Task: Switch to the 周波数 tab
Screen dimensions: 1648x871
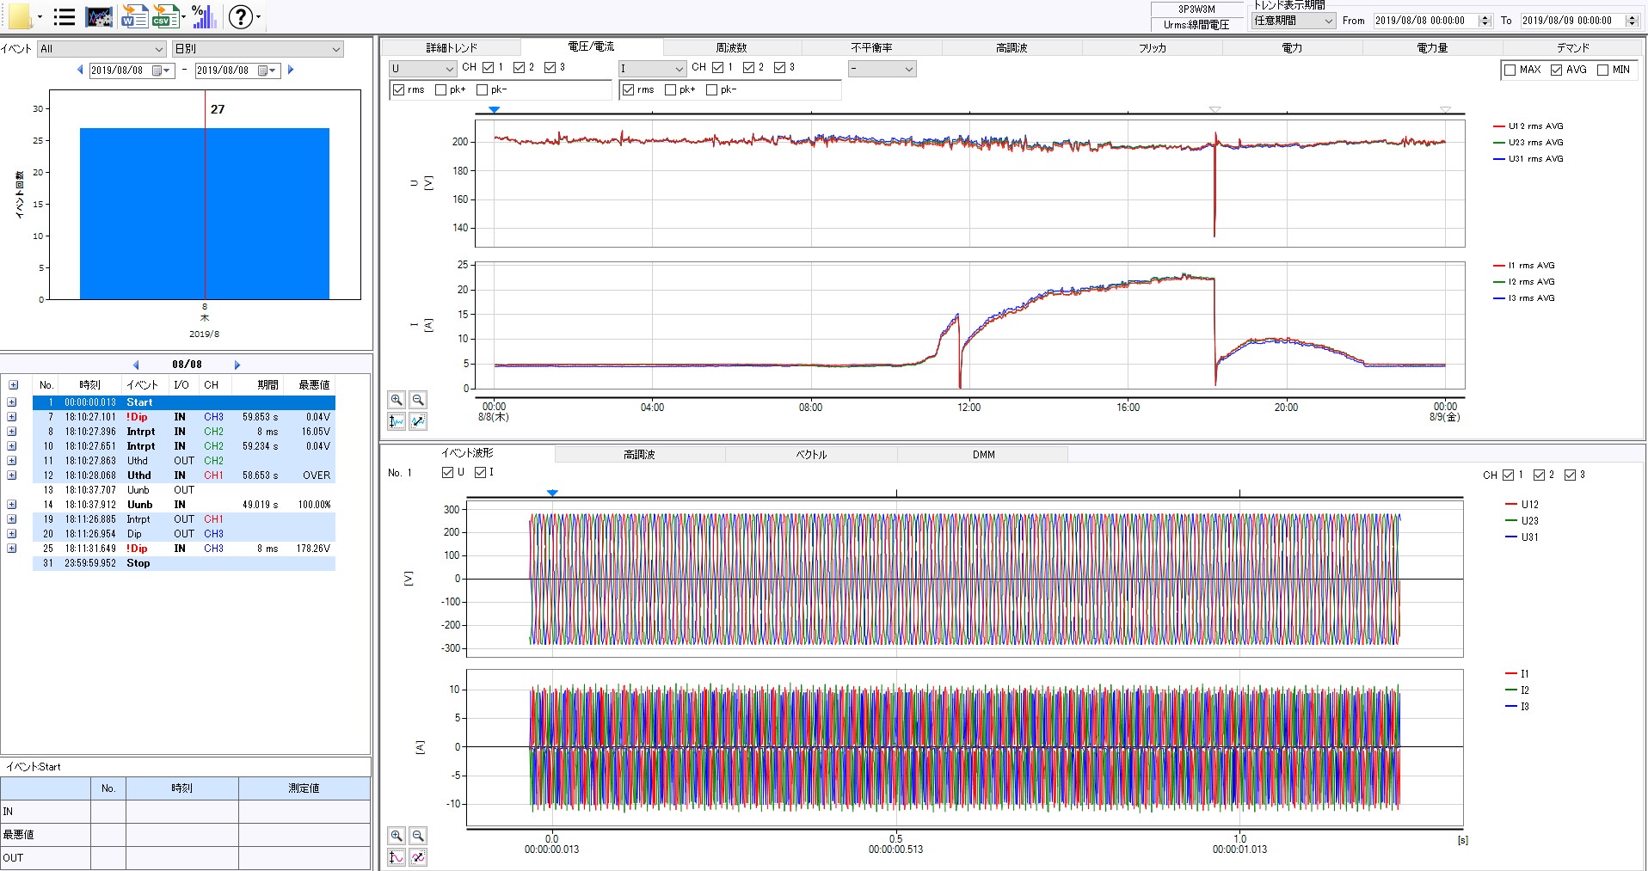Action: 731,47
